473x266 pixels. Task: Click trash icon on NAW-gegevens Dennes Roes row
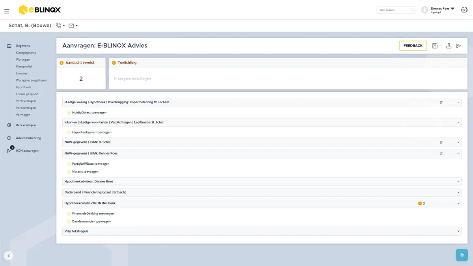click(x=441, y=154)
